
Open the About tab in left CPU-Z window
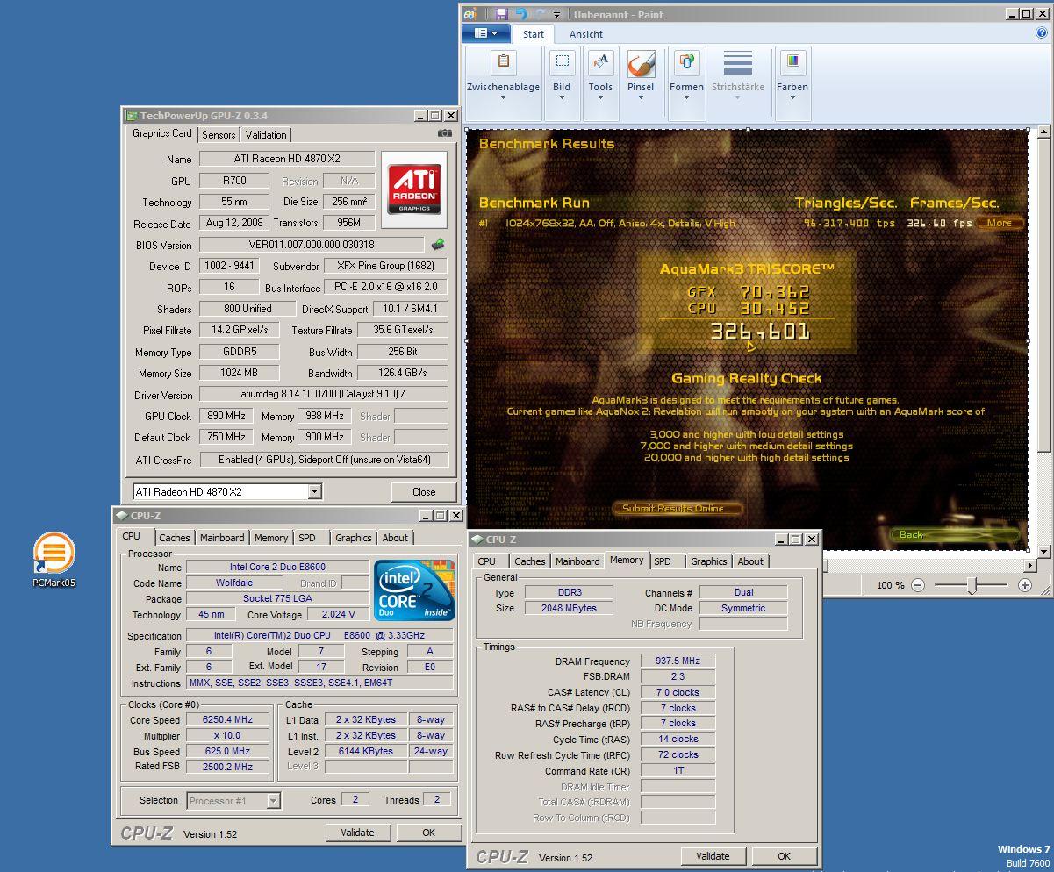pyautogui.click(x=395, y=538)
